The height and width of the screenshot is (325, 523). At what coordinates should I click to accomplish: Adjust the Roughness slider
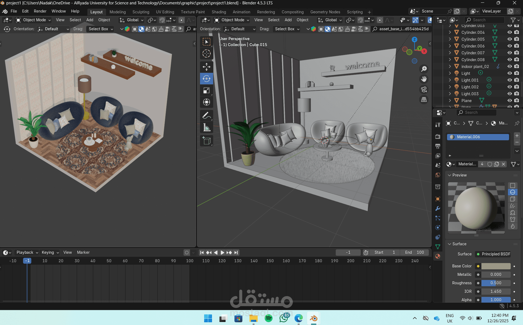(496, 283)
